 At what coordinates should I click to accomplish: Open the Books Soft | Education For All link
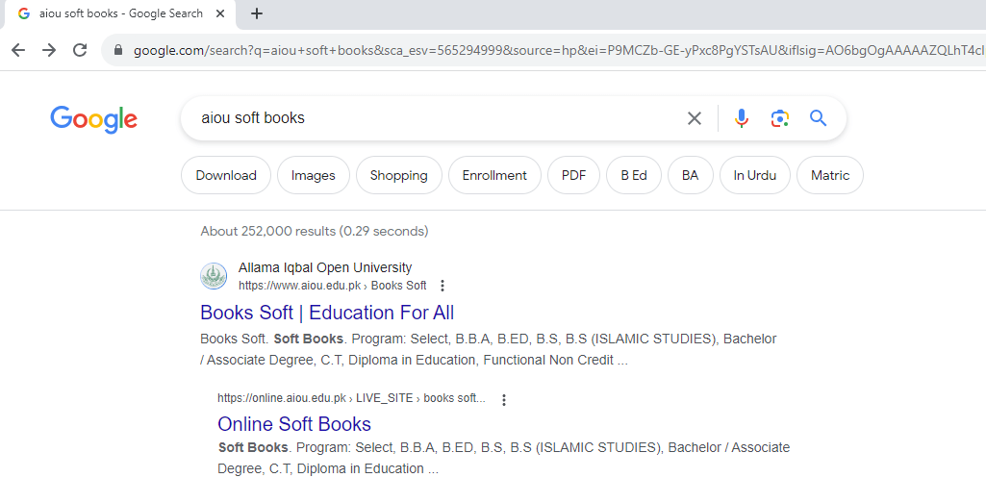tap(327, 313)
